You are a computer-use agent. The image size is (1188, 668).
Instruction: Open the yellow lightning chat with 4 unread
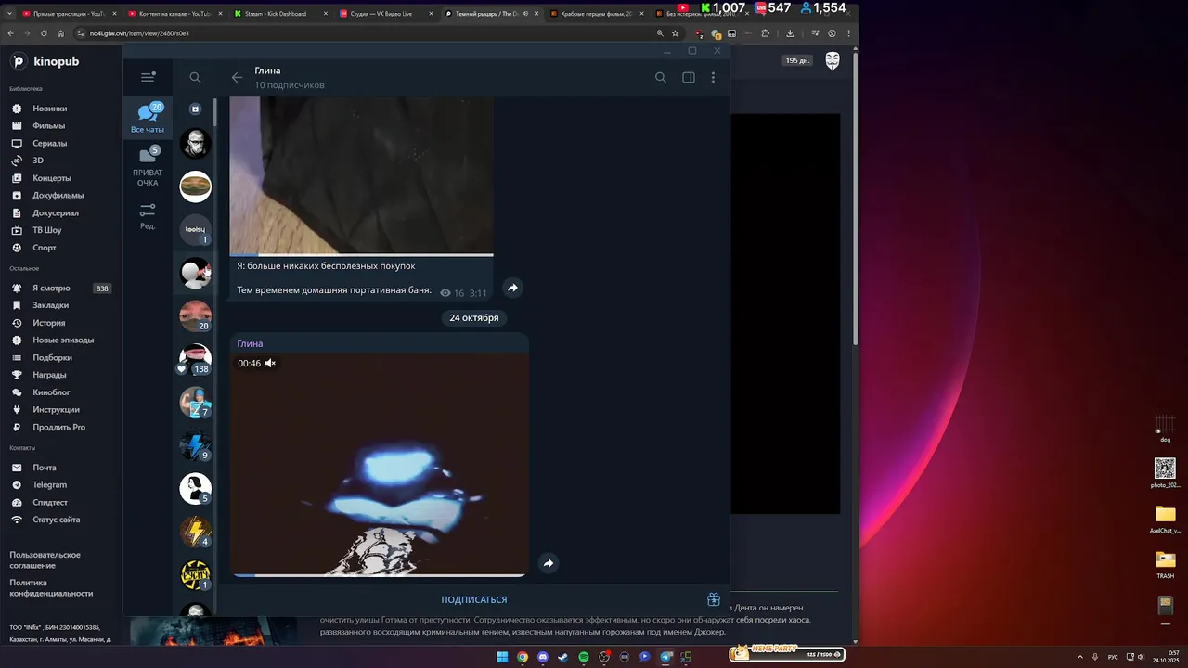coord(195,532)
